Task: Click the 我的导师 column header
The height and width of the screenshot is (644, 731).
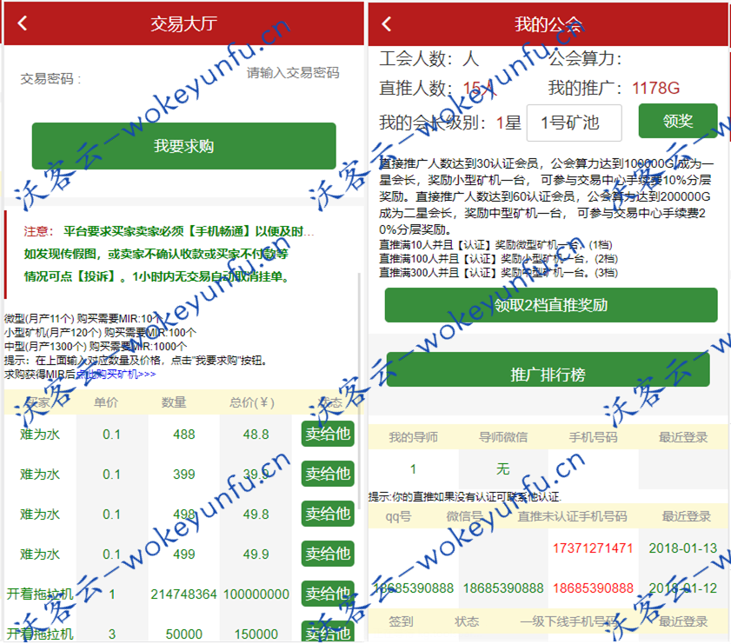Action: 413,437
